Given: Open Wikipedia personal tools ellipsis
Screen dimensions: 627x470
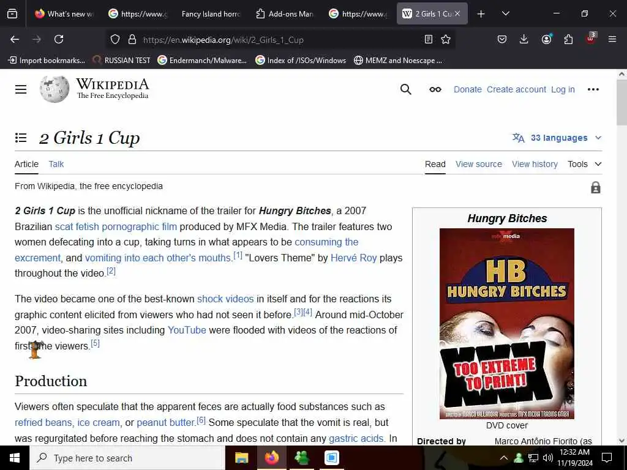Looking at the screenshot, I should tap(593, 89).
